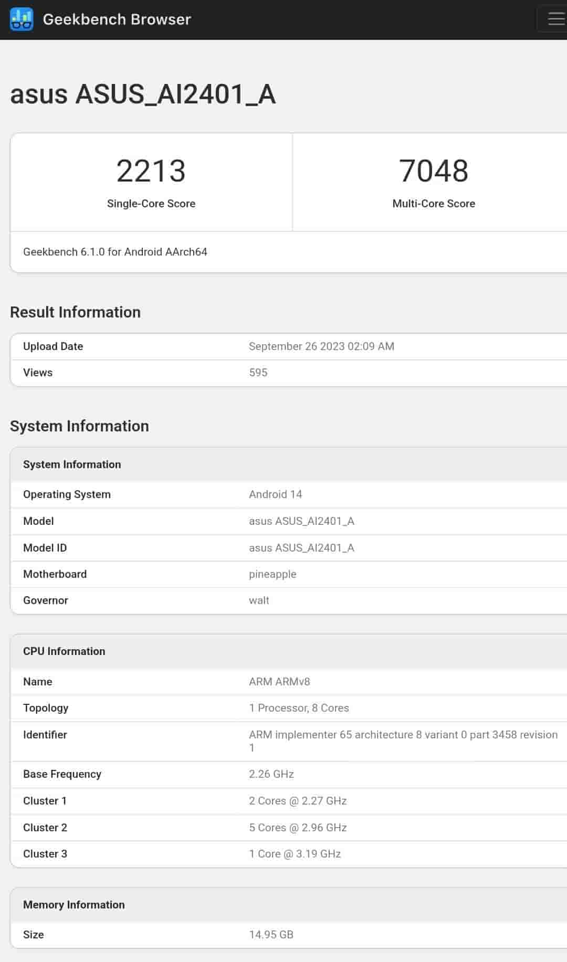Click the pineapple motherboard value
This screenshot has width=567, height=962.
[x=272, y=574]
